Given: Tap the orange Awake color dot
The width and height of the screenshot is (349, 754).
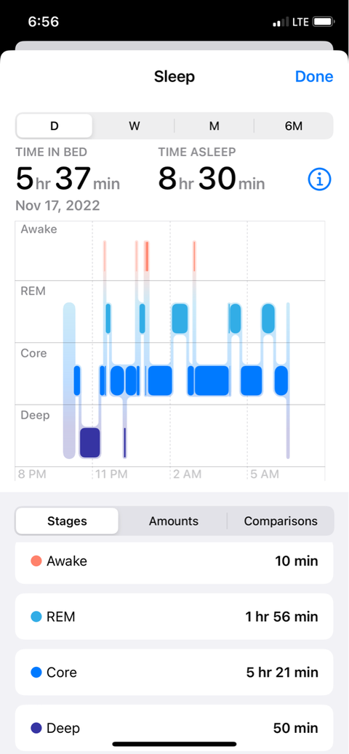Looking at the screenshot, I should 36,561.
